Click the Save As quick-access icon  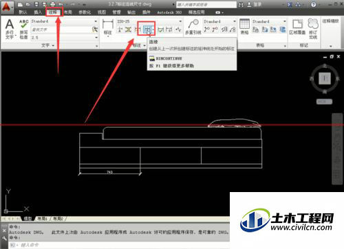45,4
